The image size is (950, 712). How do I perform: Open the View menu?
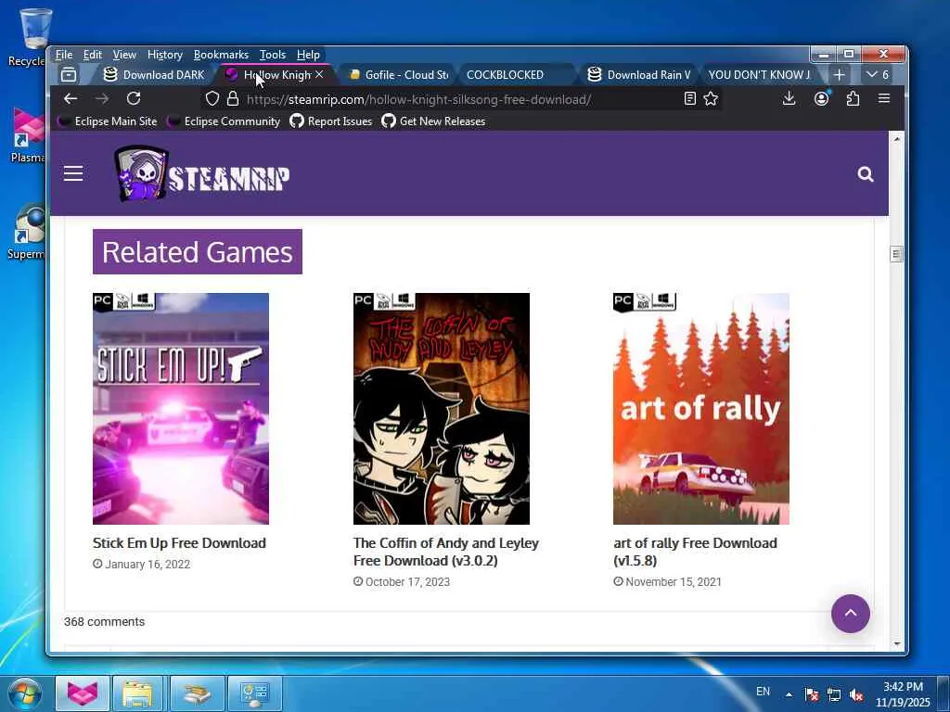[124, 55]
